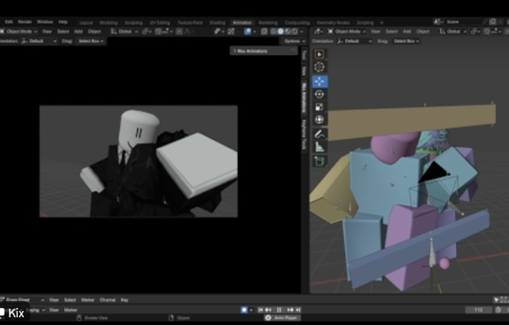Open the Object Mode dropdown in left viewport
Screen dimensions: 509x325
(20, 31)
